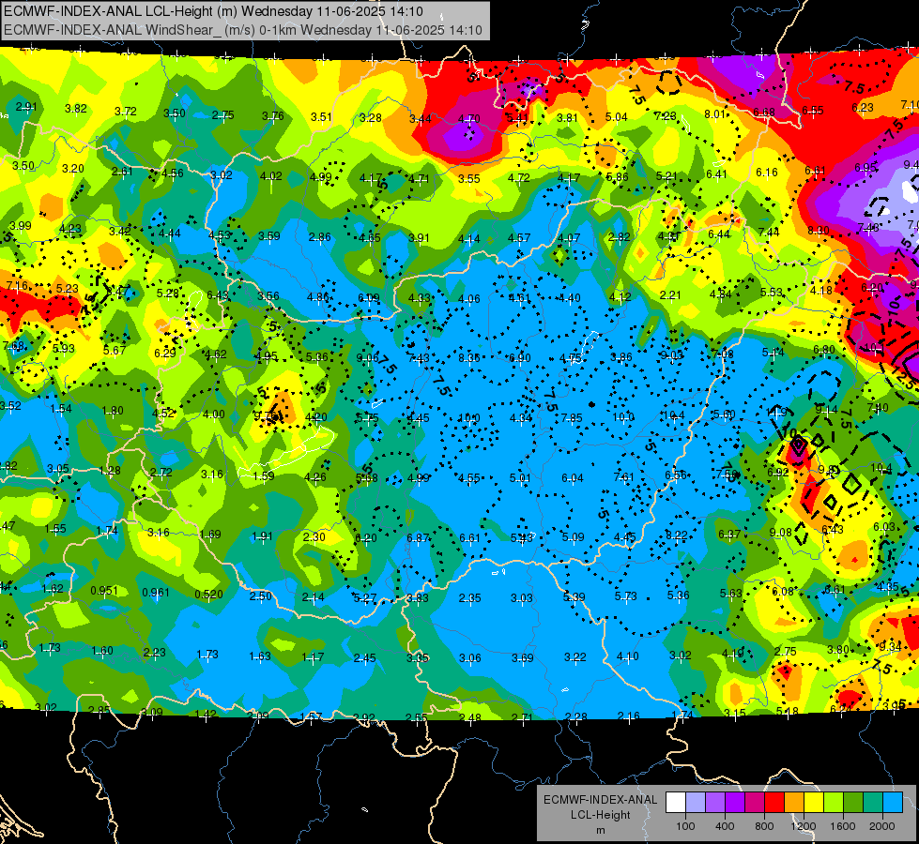Click the light purple legend swatch after lavender
This screenshot has width=919, height=844.
tap(715, 803)
